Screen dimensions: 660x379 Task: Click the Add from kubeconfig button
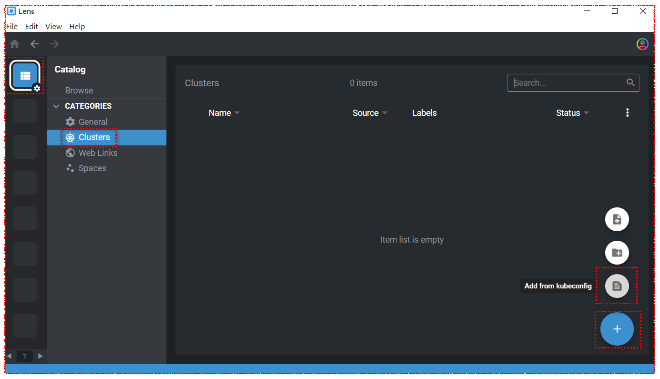(617, 286)
